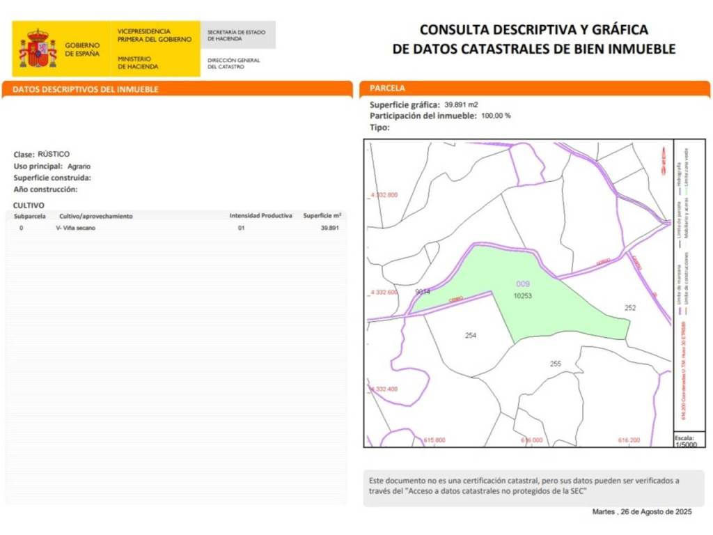The height and width of the screenshot is (535, 713).
Task: Click the Intensidad Productiva column header
Action: [x=260, y=216]
